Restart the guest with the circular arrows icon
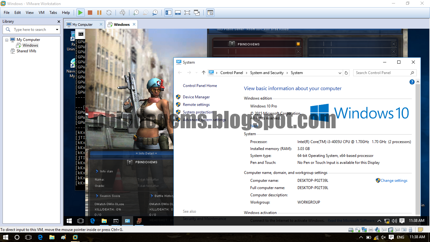This screenshot has height=242, width=430. (109, 13)
